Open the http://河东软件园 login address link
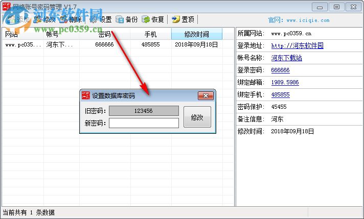Screen dimensions: 364x219 pyautogui.click(x=297, y=45)
